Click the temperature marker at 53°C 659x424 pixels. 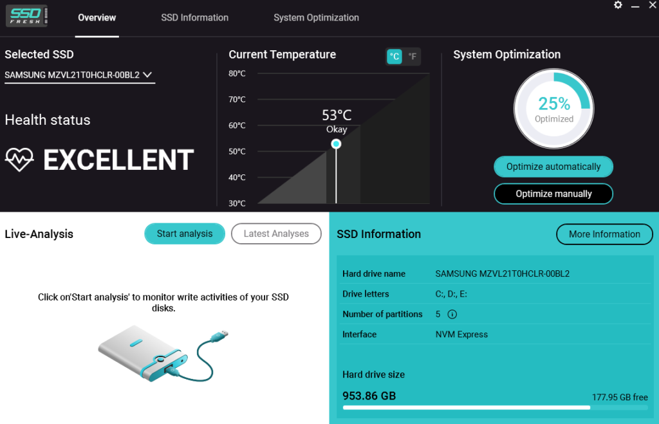pyautogui.click(x=336, y=144)
